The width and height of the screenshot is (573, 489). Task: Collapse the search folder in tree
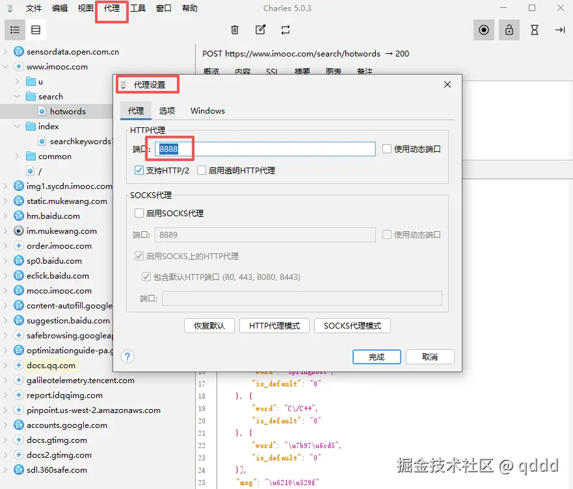[x=17, y=96]
